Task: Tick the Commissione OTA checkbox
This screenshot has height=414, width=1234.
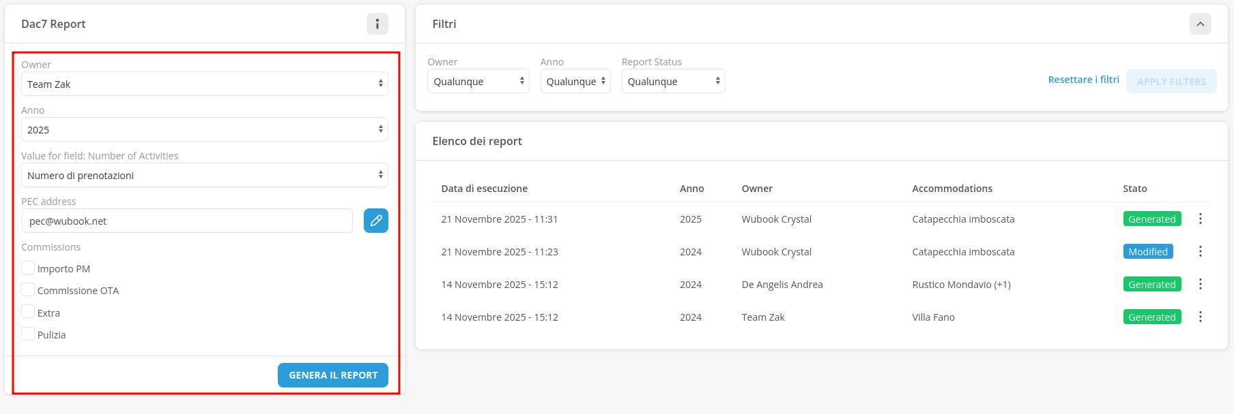Action: (x=28, y=289)
